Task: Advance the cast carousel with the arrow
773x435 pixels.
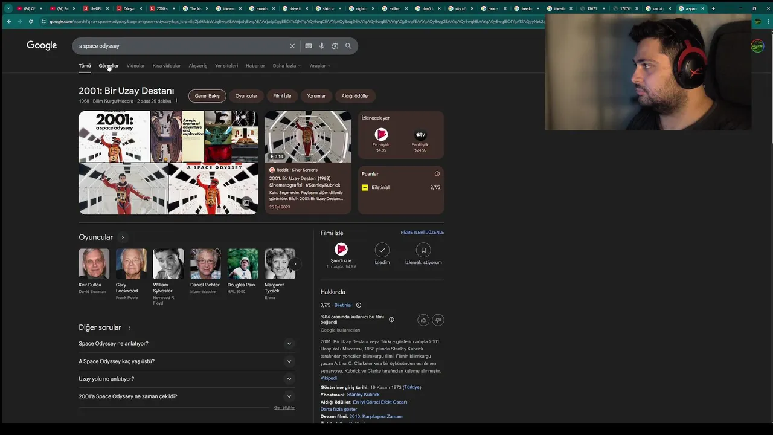Action: click(295, 264)
